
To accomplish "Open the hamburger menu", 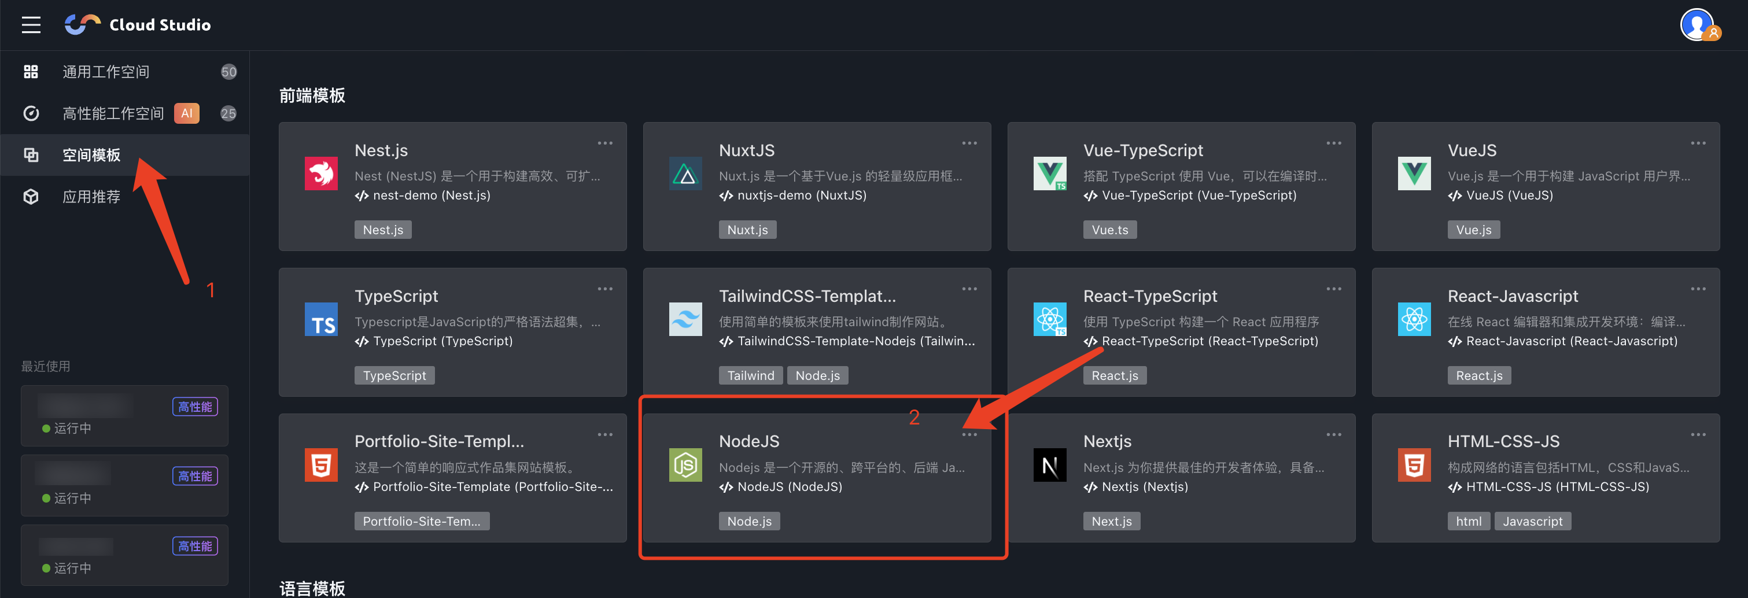I will pos(31,25).
